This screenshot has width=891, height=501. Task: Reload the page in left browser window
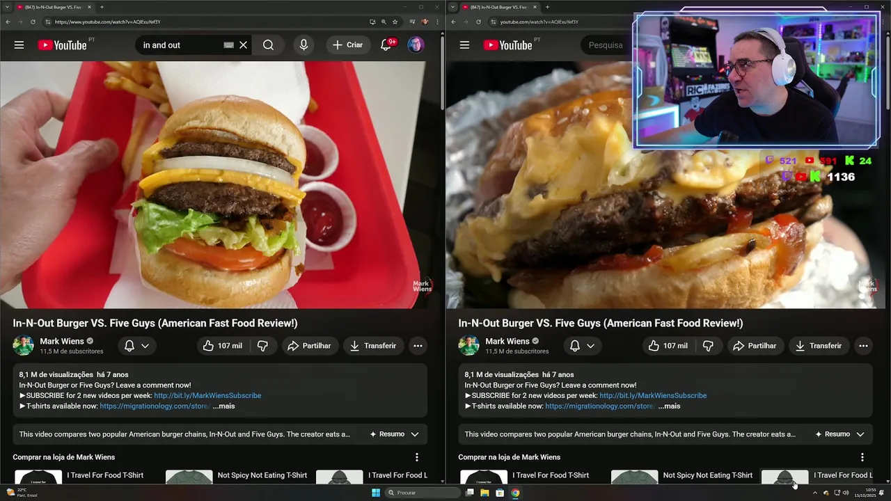[33, 22]
